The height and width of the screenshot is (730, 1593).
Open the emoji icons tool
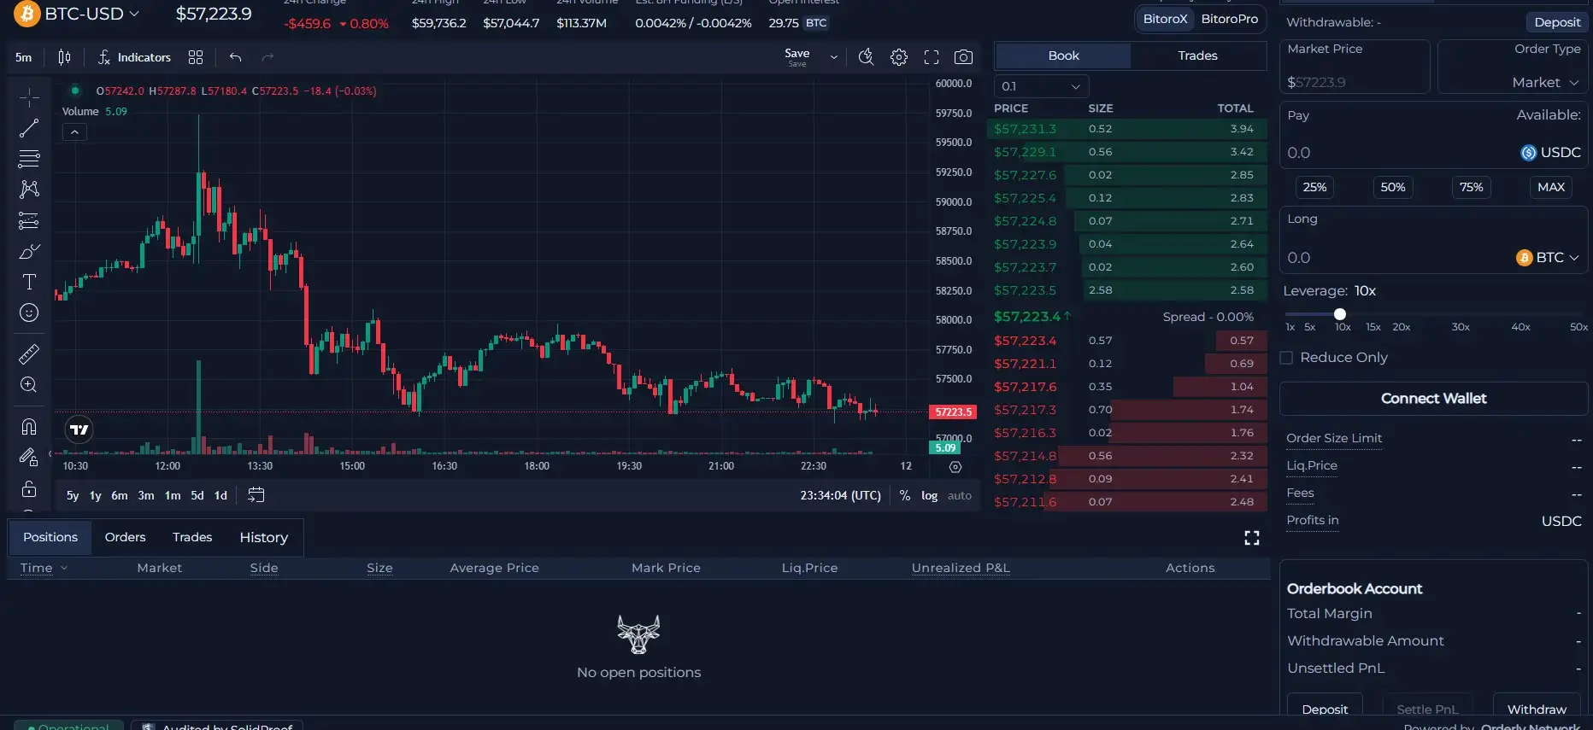click(x=29, y=312)
